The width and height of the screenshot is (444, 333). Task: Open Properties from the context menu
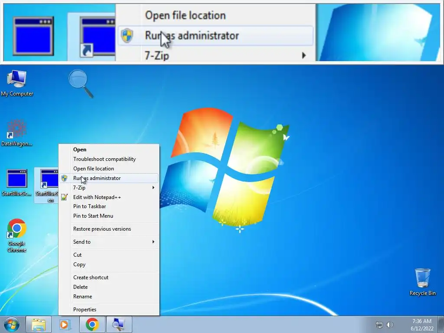(x=109, y=310)
